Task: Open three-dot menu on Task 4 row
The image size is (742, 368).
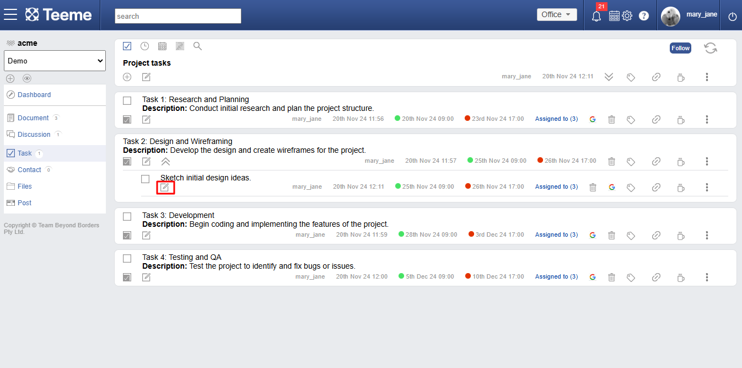Action: click(x=707, y=277)
